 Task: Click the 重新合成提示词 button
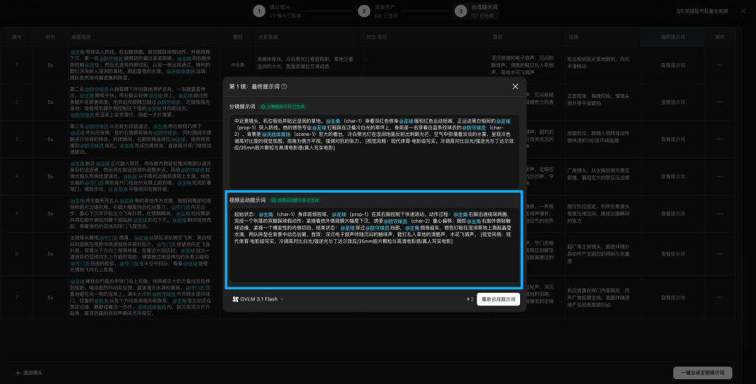pyautogui.click(x=498, y=299)
